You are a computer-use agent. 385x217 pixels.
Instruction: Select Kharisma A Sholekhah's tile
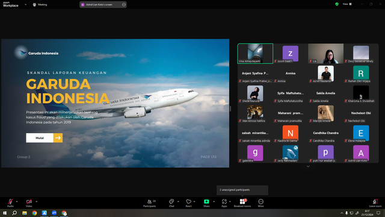[361, 93]
